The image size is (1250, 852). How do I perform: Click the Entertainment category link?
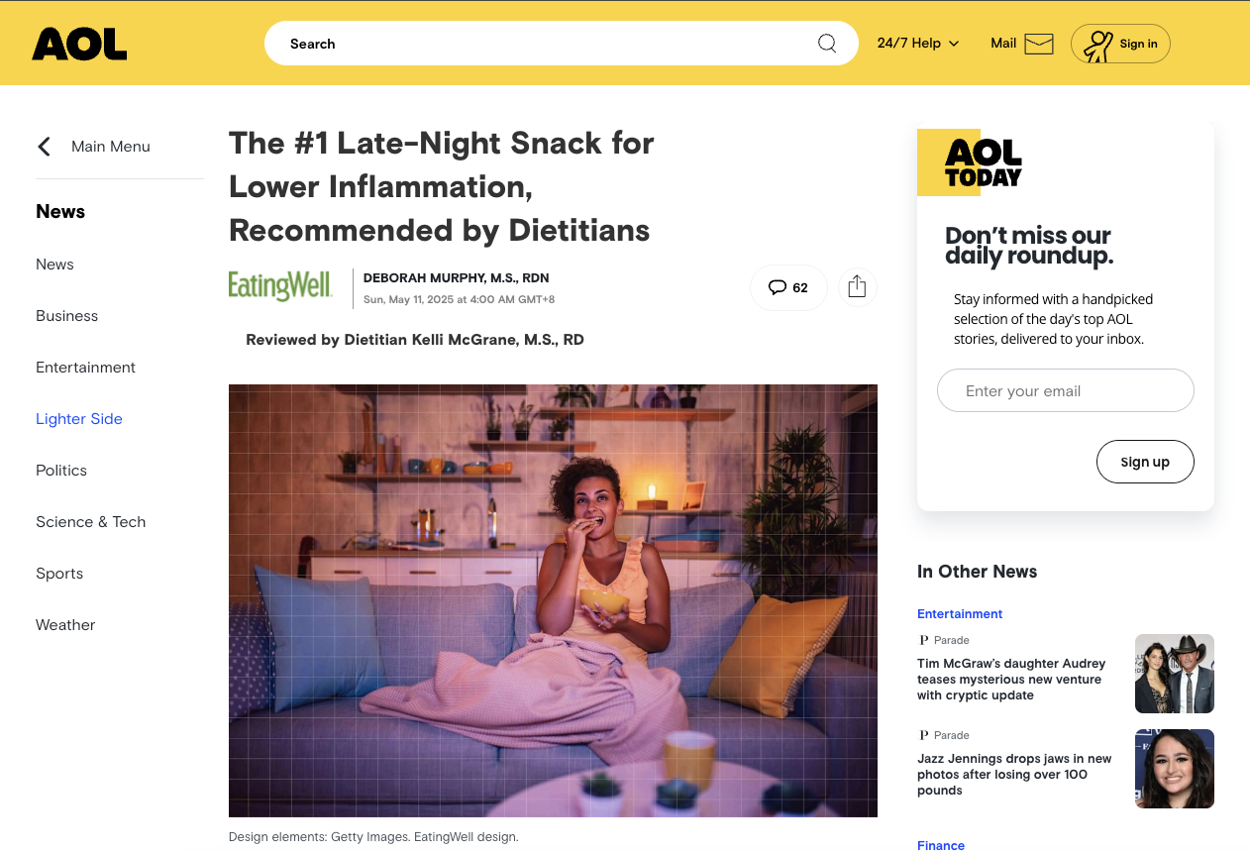pyautogui.click(x=960, y=614)
